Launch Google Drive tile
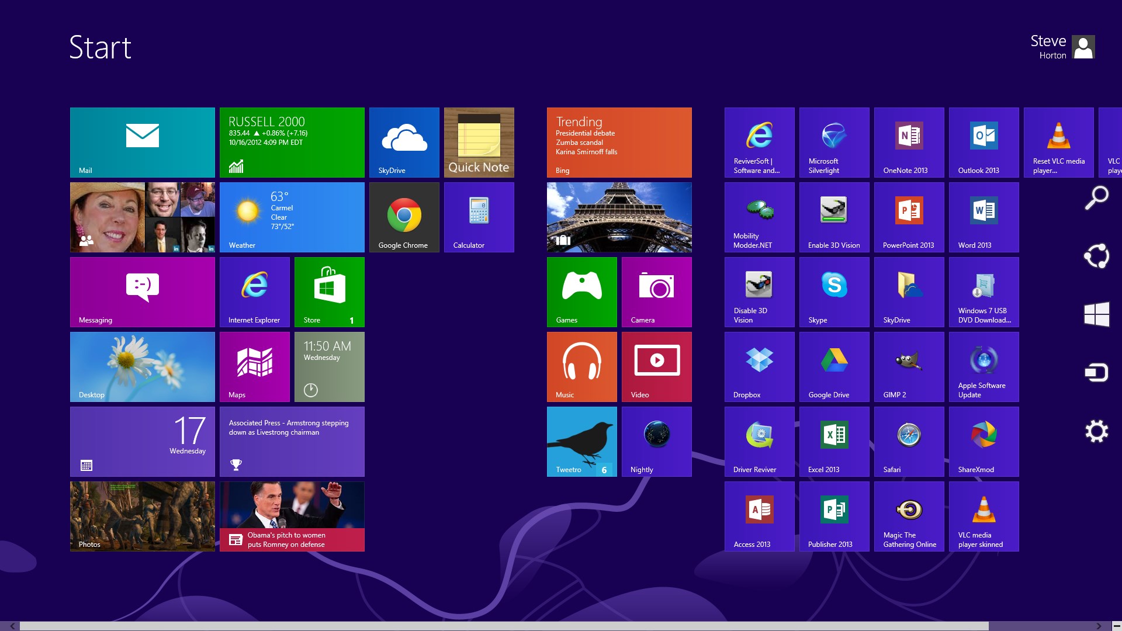 [x=834, y=367]
